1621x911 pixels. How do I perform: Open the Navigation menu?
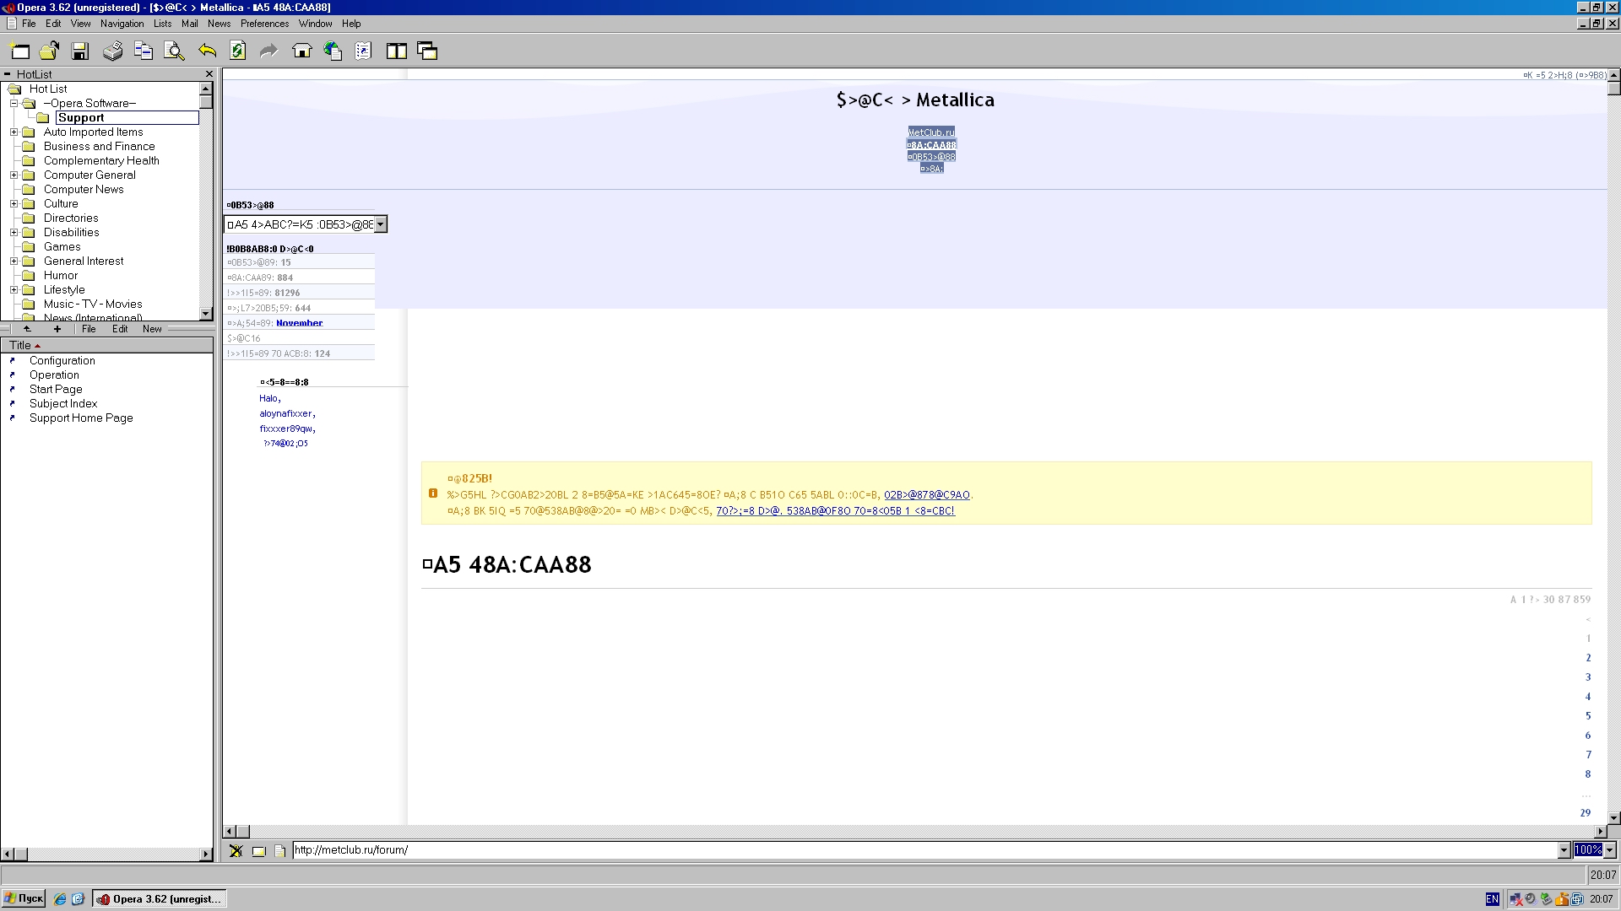pyautogui.click(x=122, y=24)
